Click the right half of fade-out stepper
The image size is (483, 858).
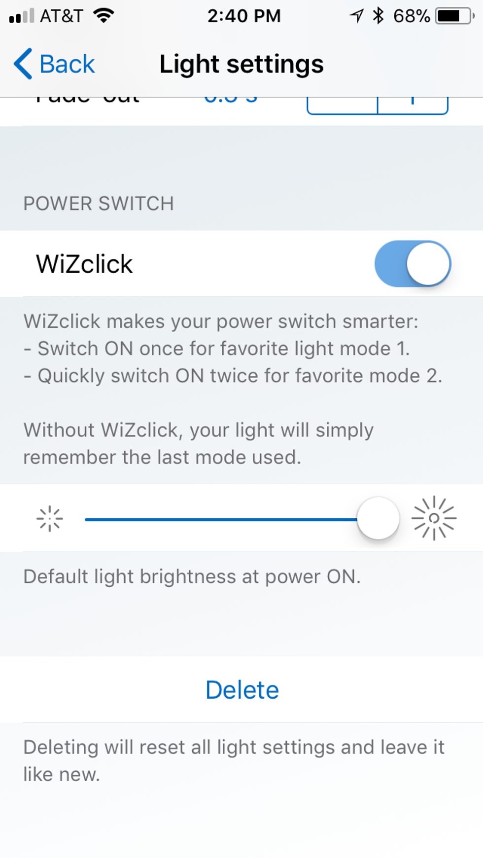tap(413, 105)
